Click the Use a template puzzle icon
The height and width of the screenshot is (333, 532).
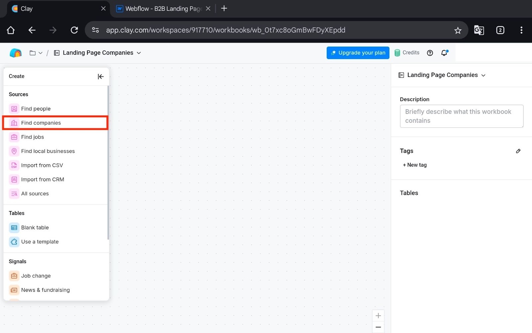coord(14,242)
